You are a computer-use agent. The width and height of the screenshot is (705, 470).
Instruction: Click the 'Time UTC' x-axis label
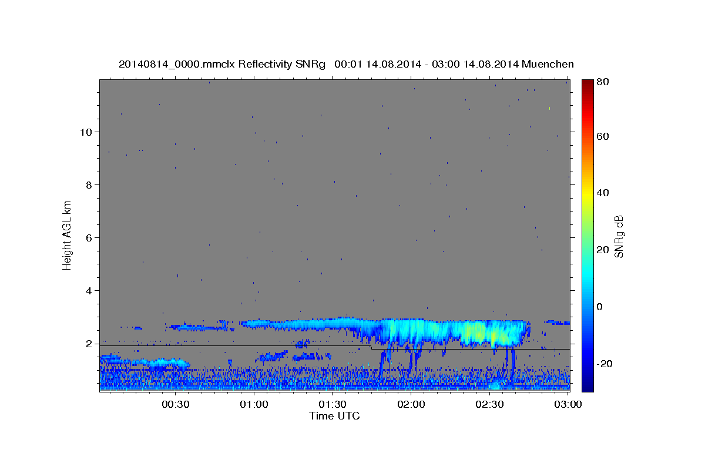coord(334,416)
